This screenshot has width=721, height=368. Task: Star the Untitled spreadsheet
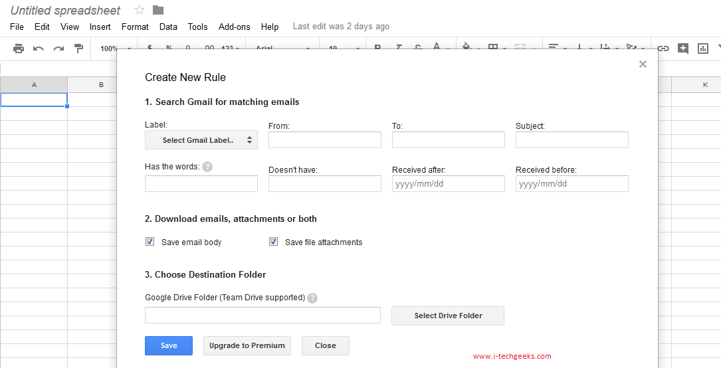[x=140, y=10]
